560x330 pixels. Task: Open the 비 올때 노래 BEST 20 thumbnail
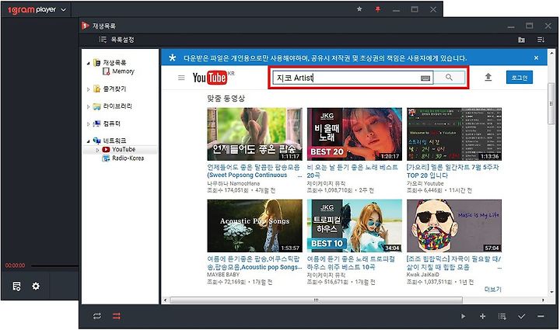(355, 134)
